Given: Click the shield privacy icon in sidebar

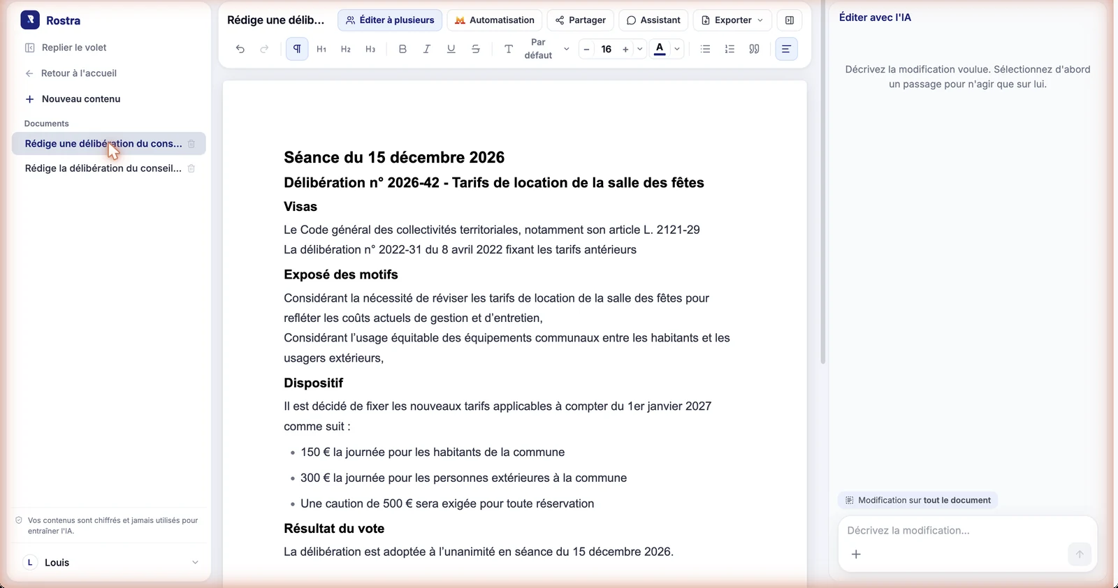Looking at the screenshot, I should click(x=19, y=520).
